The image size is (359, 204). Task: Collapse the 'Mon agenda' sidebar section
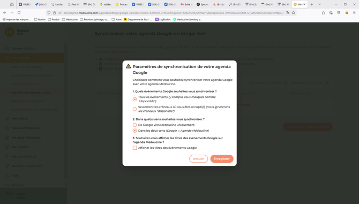(x=58, y=58)
